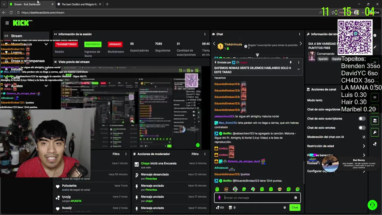Click sebaschero123 username in chat
Screen dimensions: 382x215
[224, 116]
